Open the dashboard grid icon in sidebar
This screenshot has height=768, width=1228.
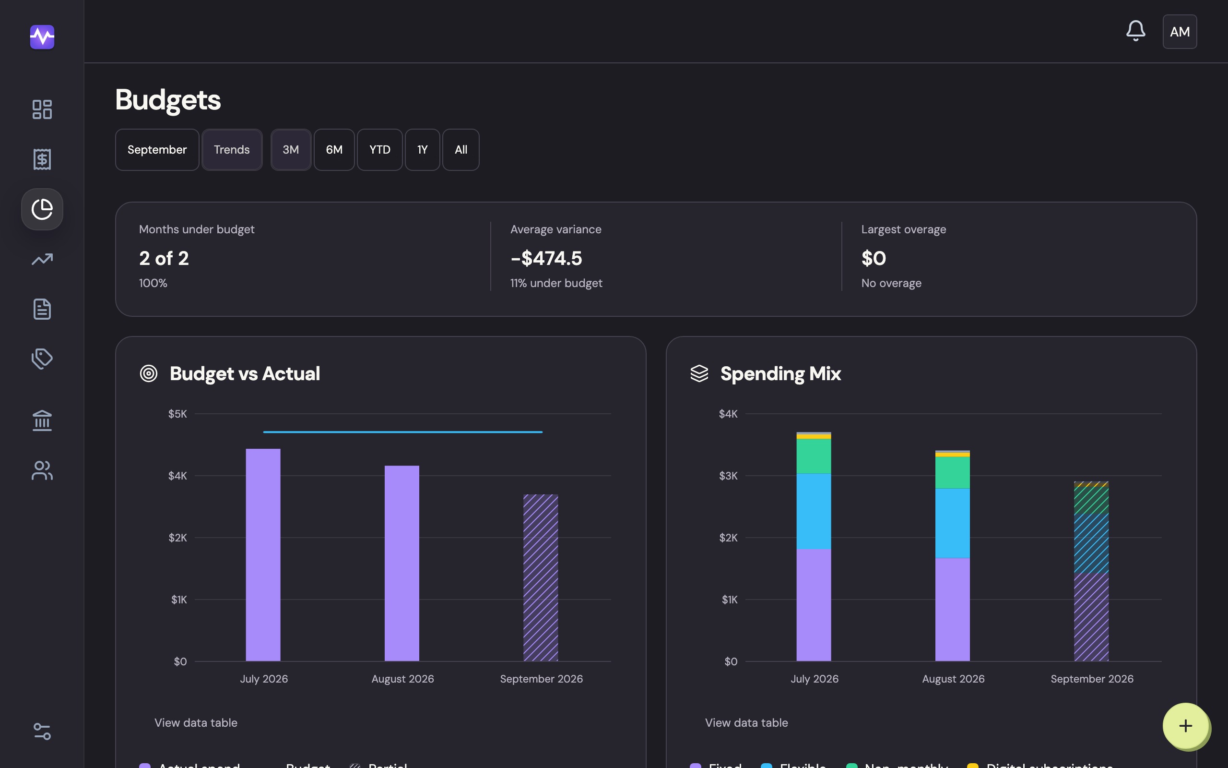[42, 109]
